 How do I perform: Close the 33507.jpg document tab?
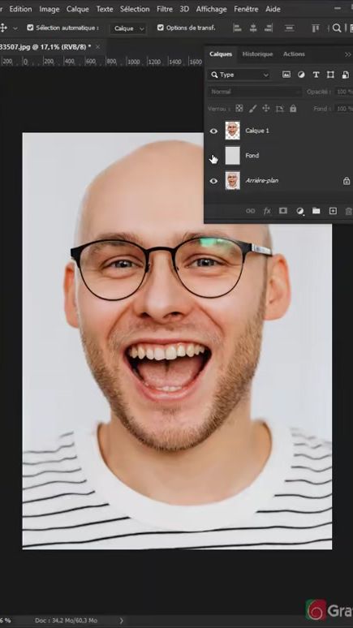97,47
